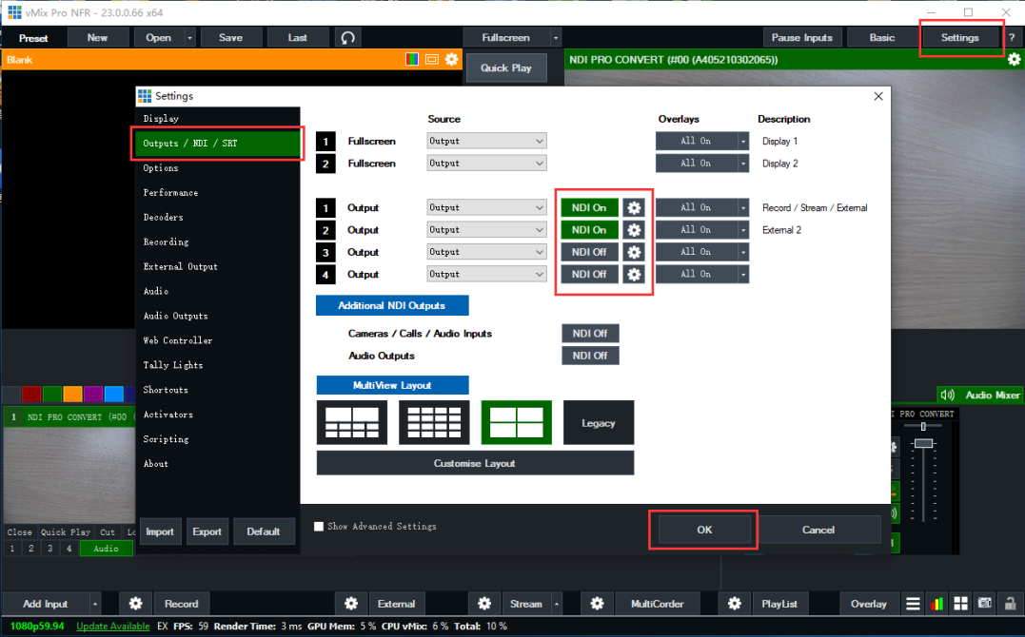The height and width of the screenshot is (637, 1025).
Task: Click the screen frame icon on Blank bar
Action: coord(431,60)
